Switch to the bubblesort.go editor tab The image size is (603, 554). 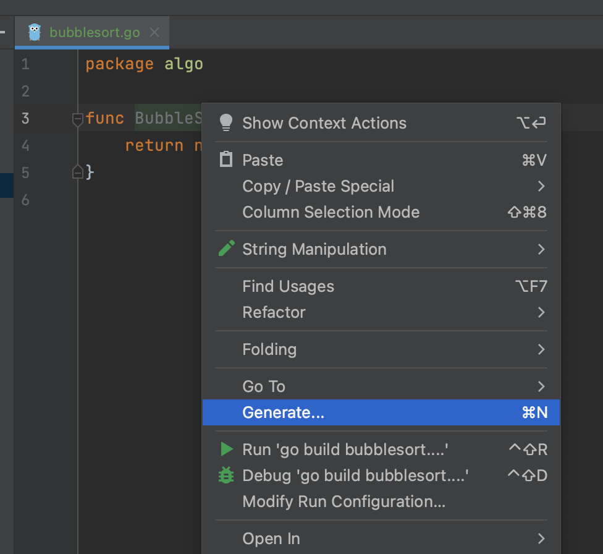95,32
